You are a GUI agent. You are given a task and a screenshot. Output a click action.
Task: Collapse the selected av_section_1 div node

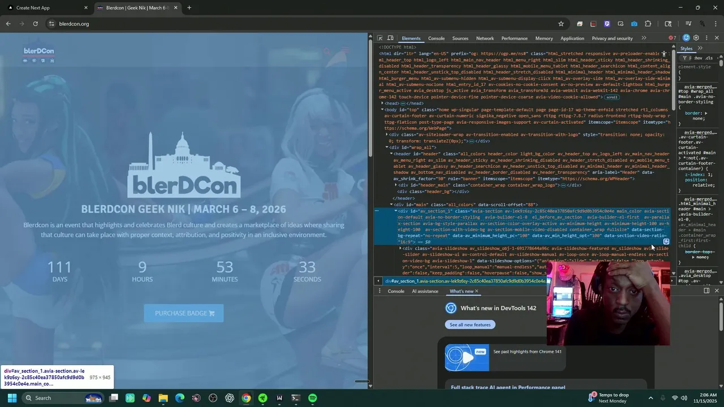pos(395,210)
